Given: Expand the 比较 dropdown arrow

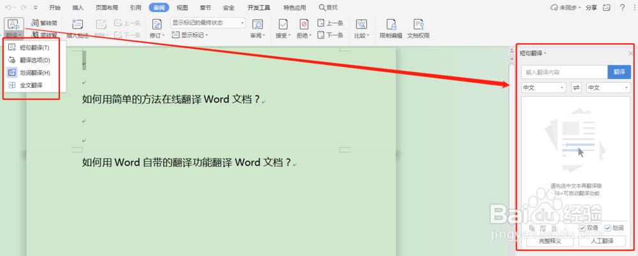Looking at the screenshot, I should pos(368,36).
